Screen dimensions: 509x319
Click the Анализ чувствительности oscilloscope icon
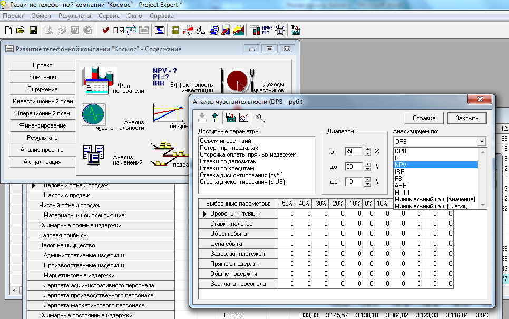[x=93, y=113]
